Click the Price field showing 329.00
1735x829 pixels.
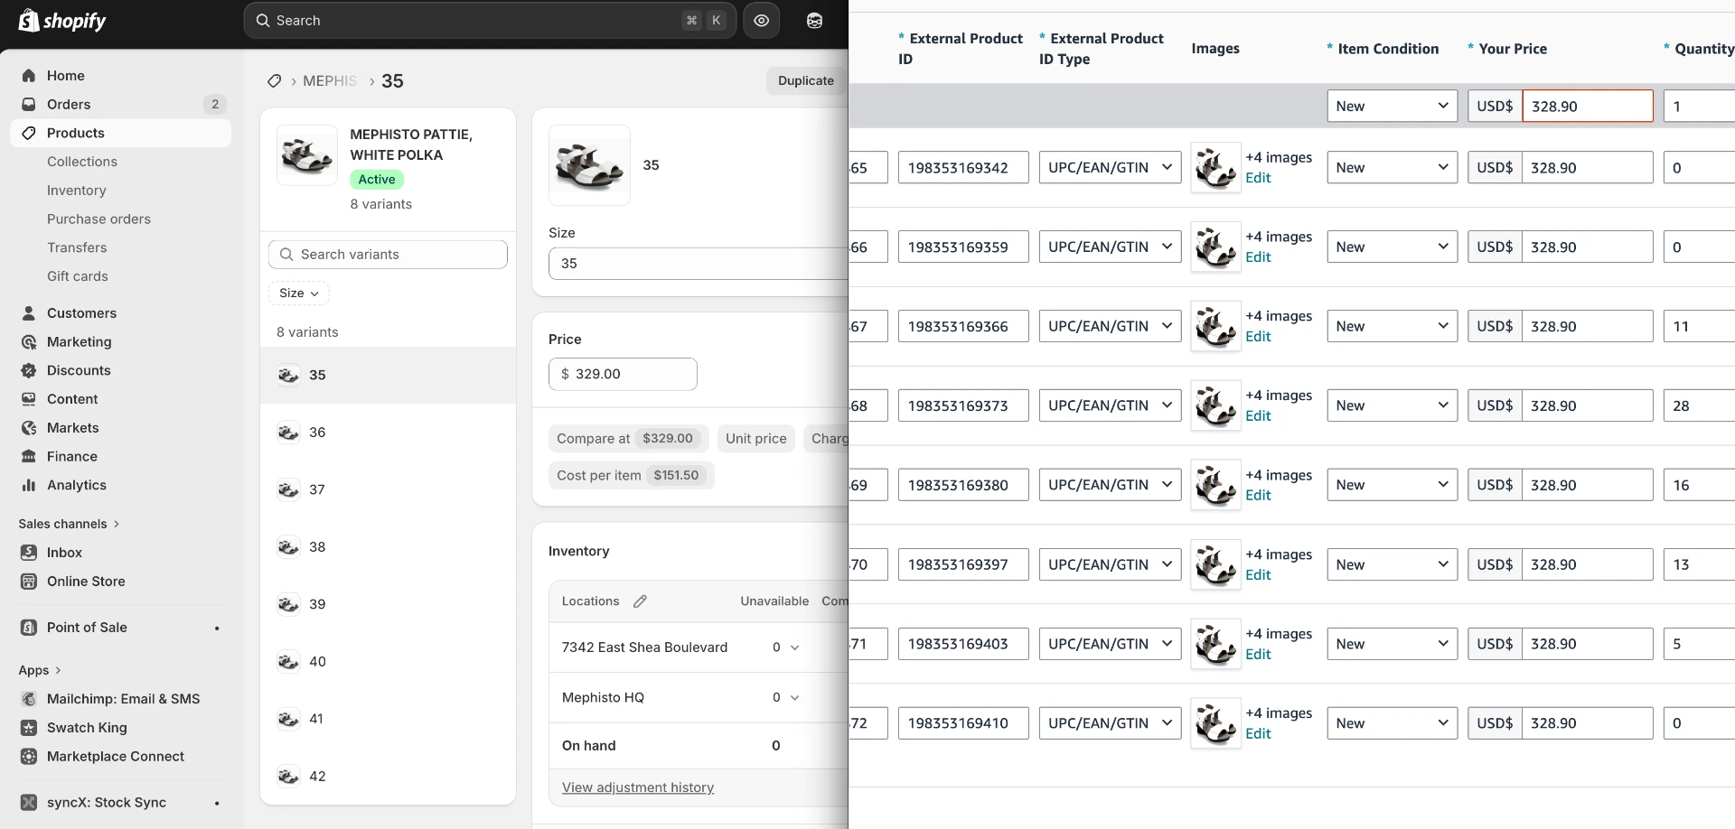tap(623, 374)
